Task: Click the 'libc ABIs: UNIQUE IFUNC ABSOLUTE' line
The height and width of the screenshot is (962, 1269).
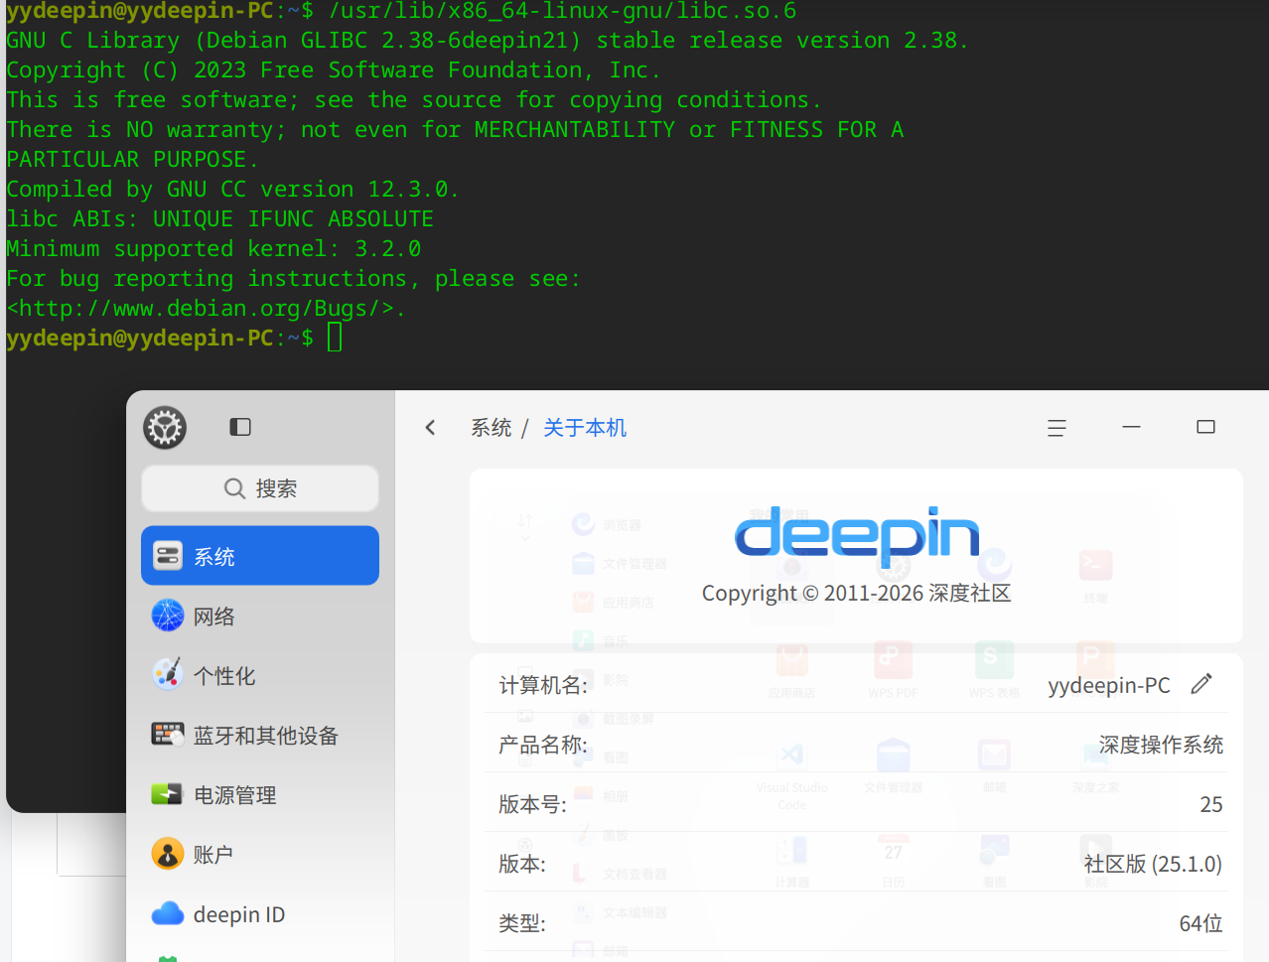Action: pos(219,218)
